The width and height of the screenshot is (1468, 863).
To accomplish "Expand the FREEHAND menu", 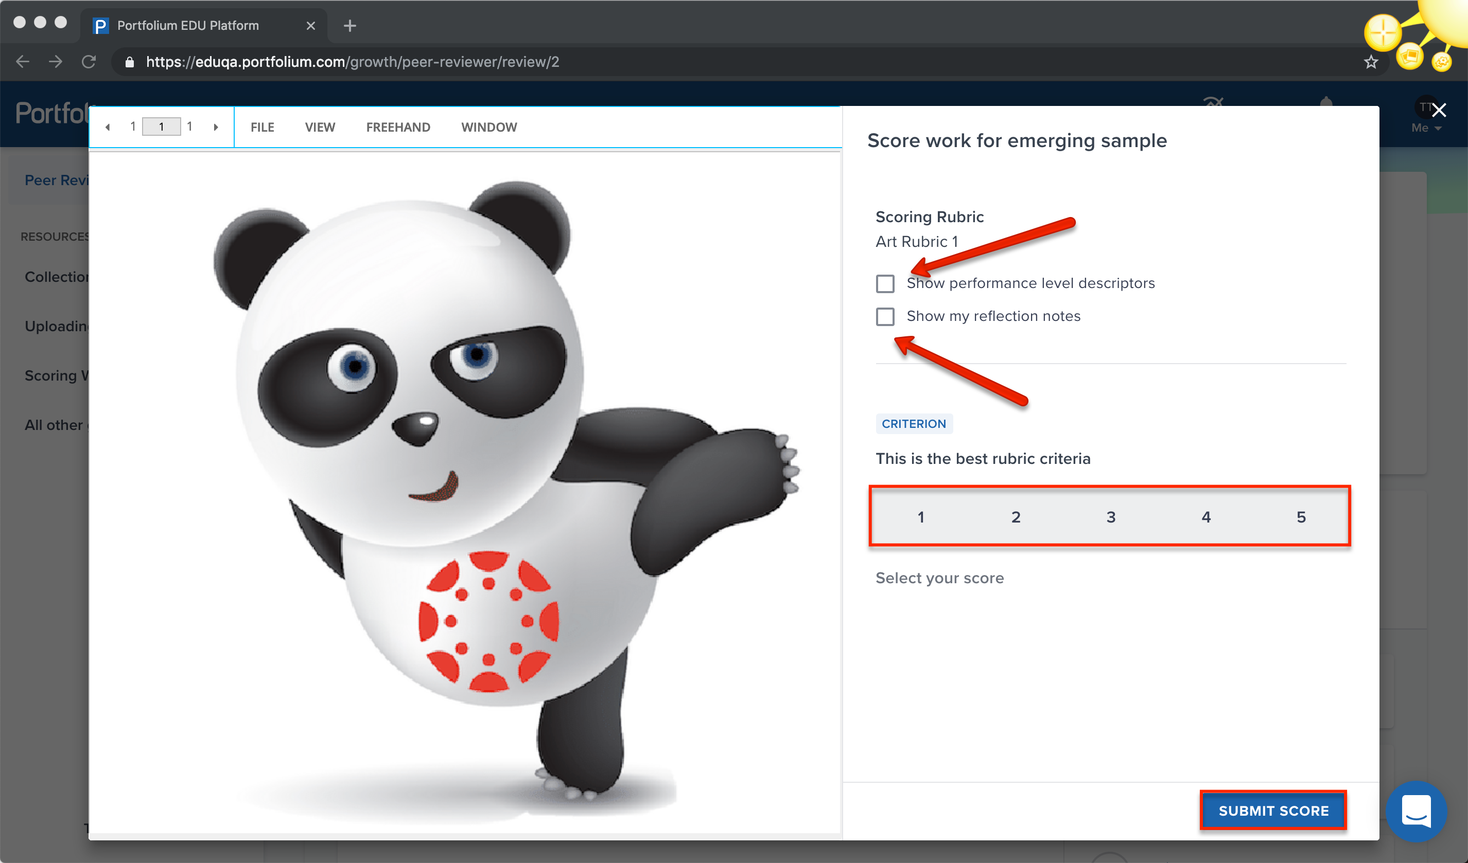I will tap(398, 128).
